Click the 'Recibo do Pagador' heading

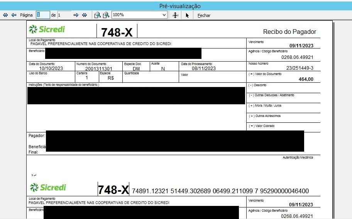coord(289,32)
